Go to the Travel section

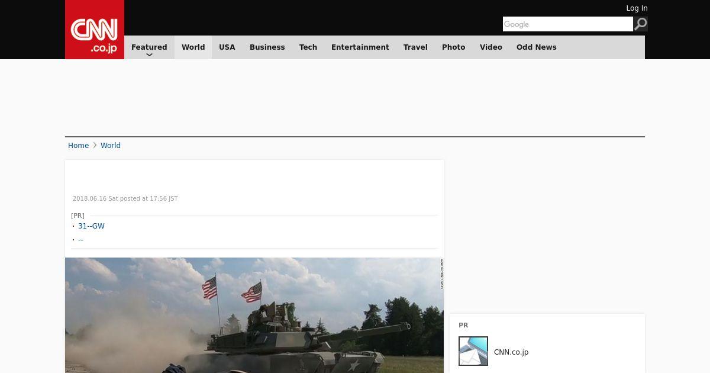(415, 47)
